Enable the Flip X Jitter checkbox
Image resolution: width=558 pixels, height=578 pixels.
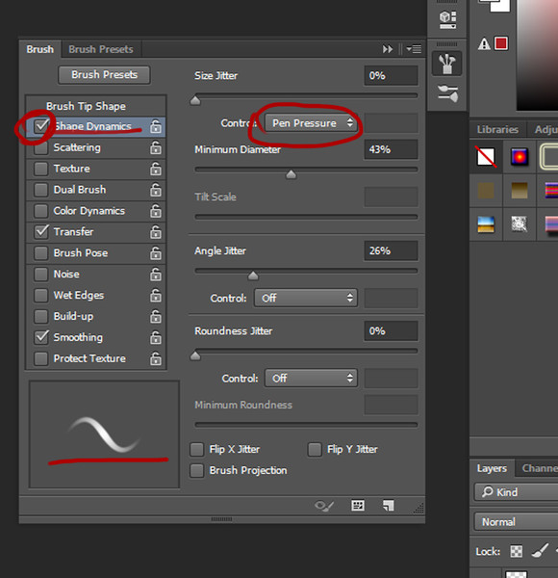pyautogui.click(x=197, y=449)
